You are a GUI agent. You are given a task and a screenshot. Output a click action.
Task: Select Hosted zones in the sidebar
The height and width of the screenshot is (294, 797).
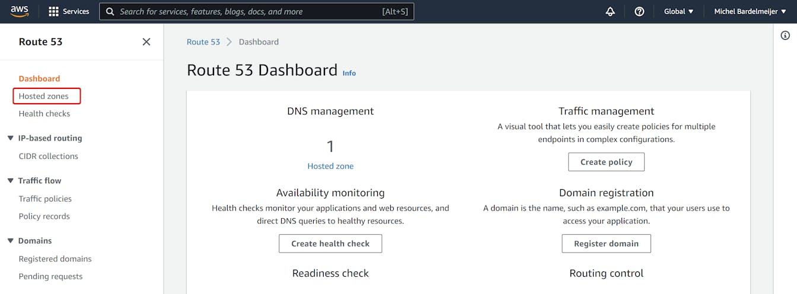[44, 96]
